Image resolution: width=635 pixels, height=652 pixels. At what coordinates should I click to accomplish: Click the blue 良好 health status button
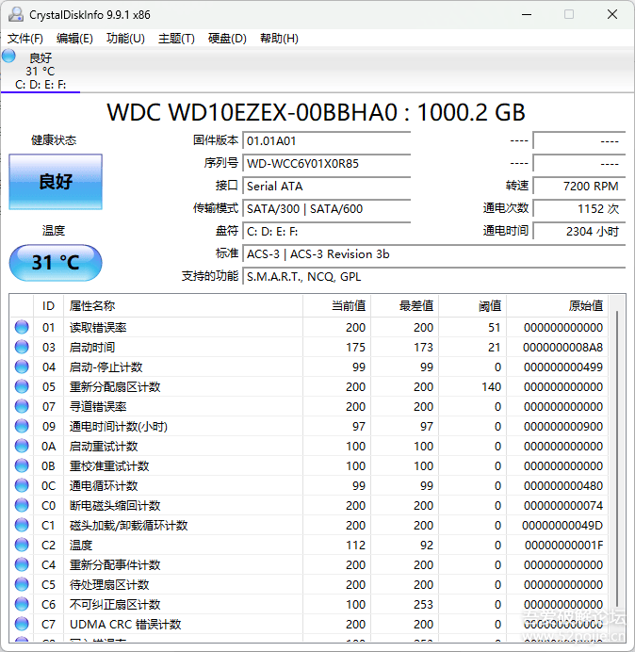click(56, 182)
